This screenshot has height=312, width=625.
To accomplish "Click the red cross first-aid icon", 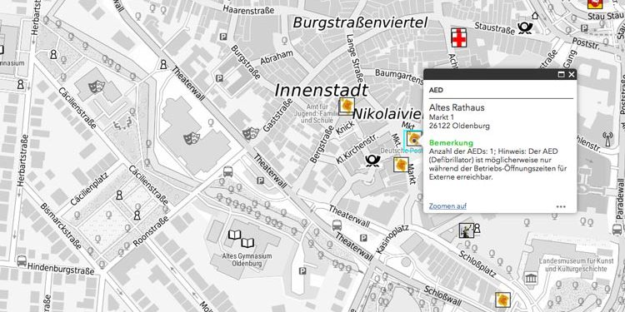I will coord(459,37).
